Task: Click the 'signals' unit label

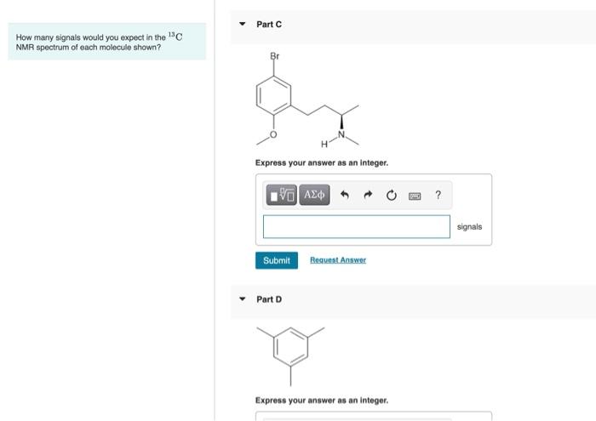Action: click(469, 227)
